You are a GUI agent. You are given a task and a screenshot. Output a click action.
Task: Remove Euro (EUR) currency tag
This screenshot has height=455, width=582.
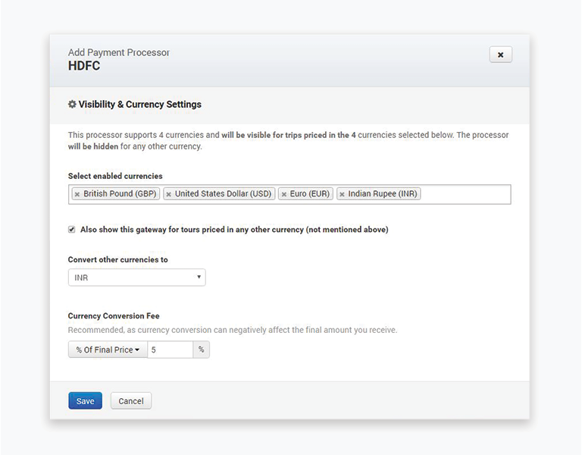pyautogui.click(x=284, y=194)
